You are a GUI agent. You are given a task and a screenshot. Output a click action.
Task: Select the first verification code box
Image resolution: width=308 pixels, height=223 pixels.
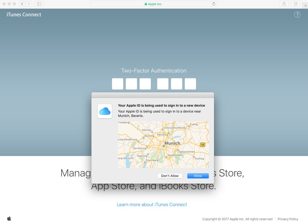click(x=117, y=84)
